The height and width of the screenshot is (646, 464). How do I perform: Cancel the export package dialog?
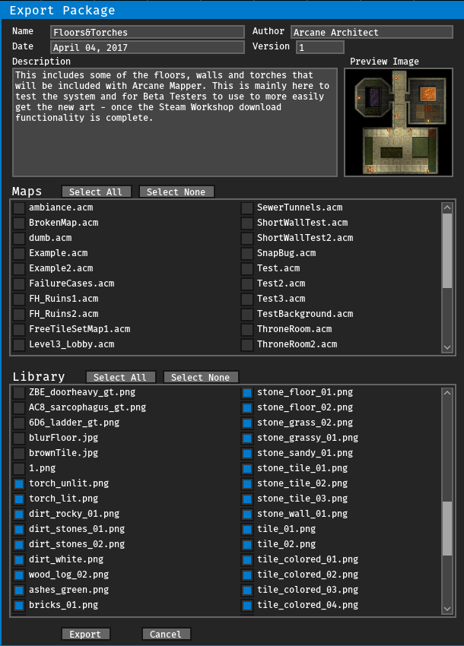click(166, 634)
